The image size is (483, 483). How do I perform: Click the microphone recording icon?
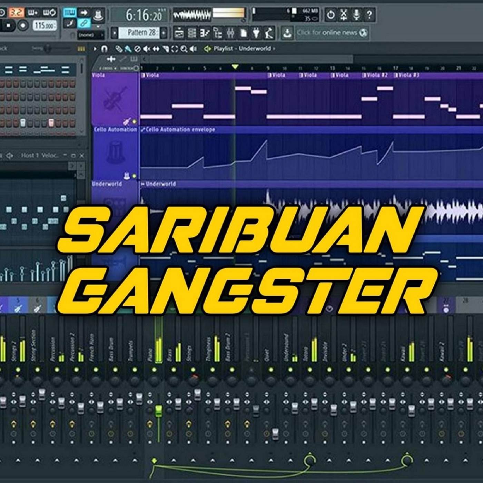point(356,14)
